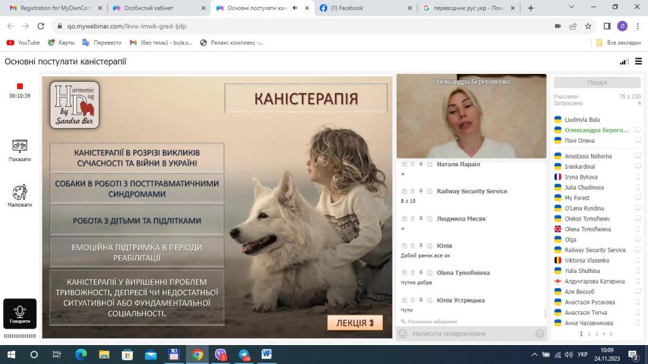Toggle the Говорити microphone button
648x364 pixels.
(20, 313)
